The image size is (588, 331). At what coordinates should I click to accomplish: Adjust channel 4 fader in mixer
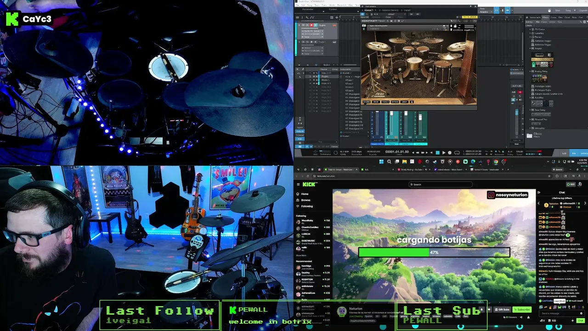tap(420, 117)
